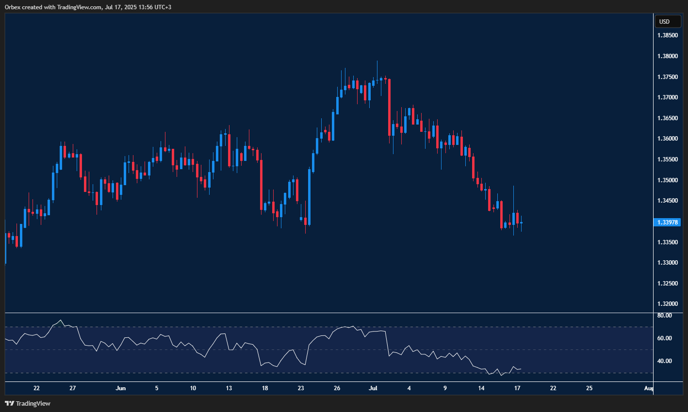Click the 1.32000 price axis label
This screenshot has width=688, height=412.
click(x=667, y=304)
